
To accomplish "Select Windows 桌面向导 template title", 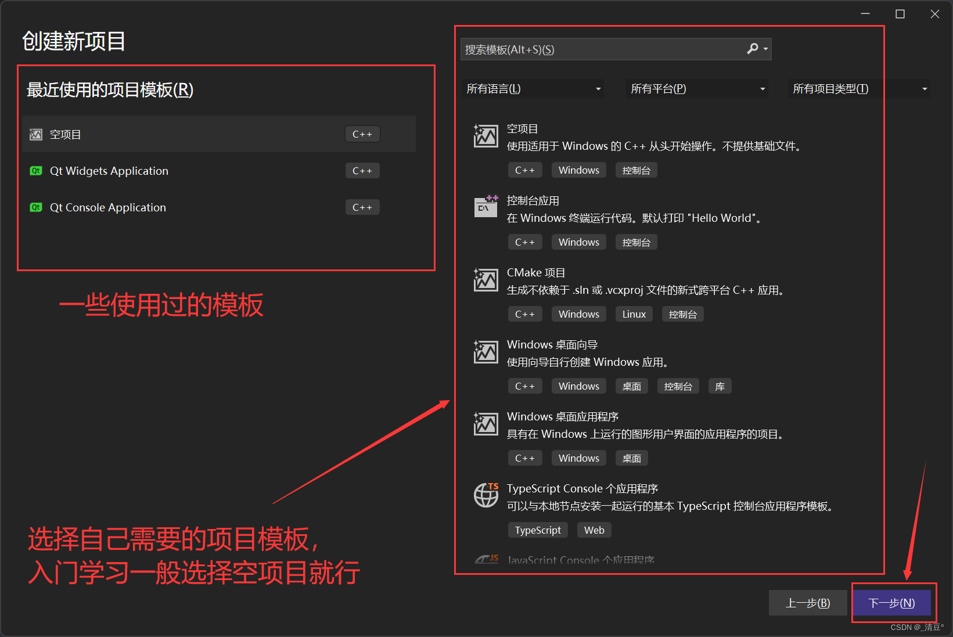I will pos(552,345).
